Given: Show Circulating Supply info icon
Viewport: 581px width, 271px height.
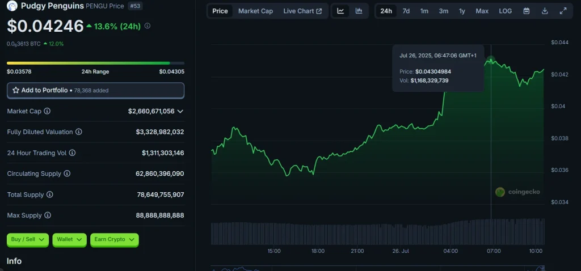Looking at the screenshot, I should pyautogui.click(x=67, y=173).
